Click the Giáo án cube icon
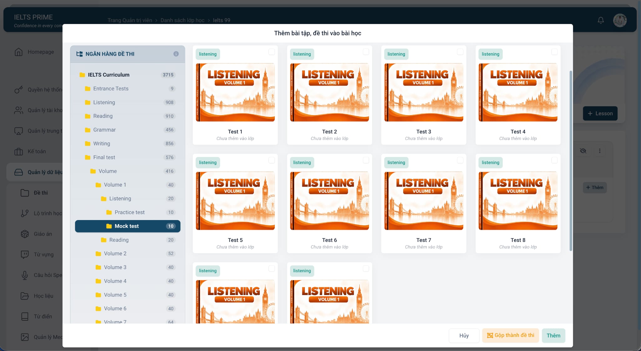Image resolution: width=641 pixels, height=351 pixels. tap(25, 234)
